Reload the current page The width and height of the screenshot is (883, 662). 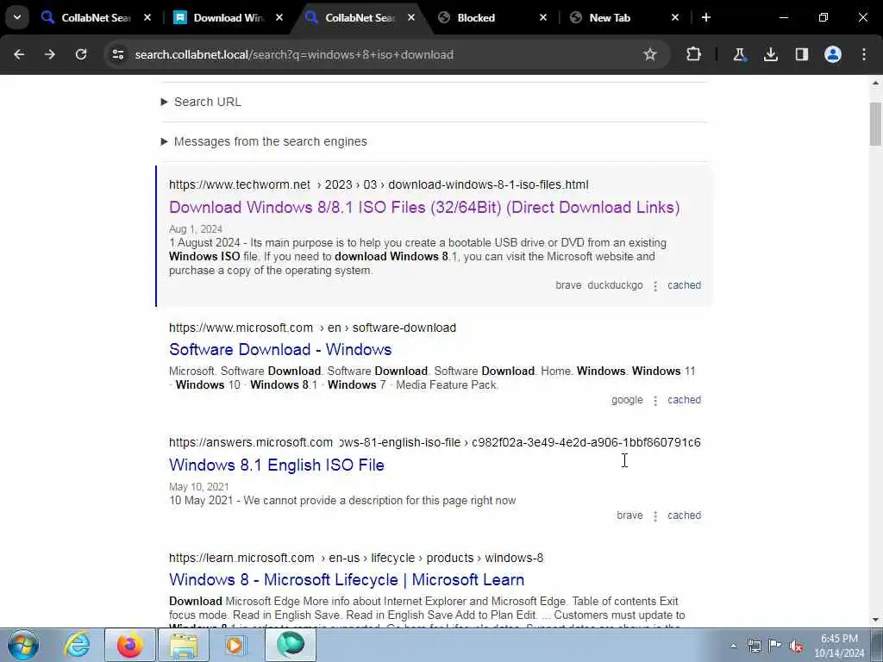81,54
